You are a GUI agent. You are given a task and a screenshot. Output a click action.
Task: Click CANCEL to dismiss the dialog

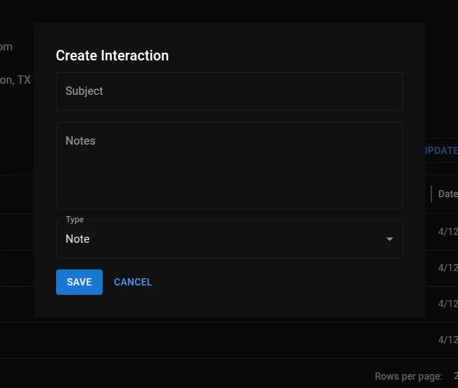(x=133, y=282)
